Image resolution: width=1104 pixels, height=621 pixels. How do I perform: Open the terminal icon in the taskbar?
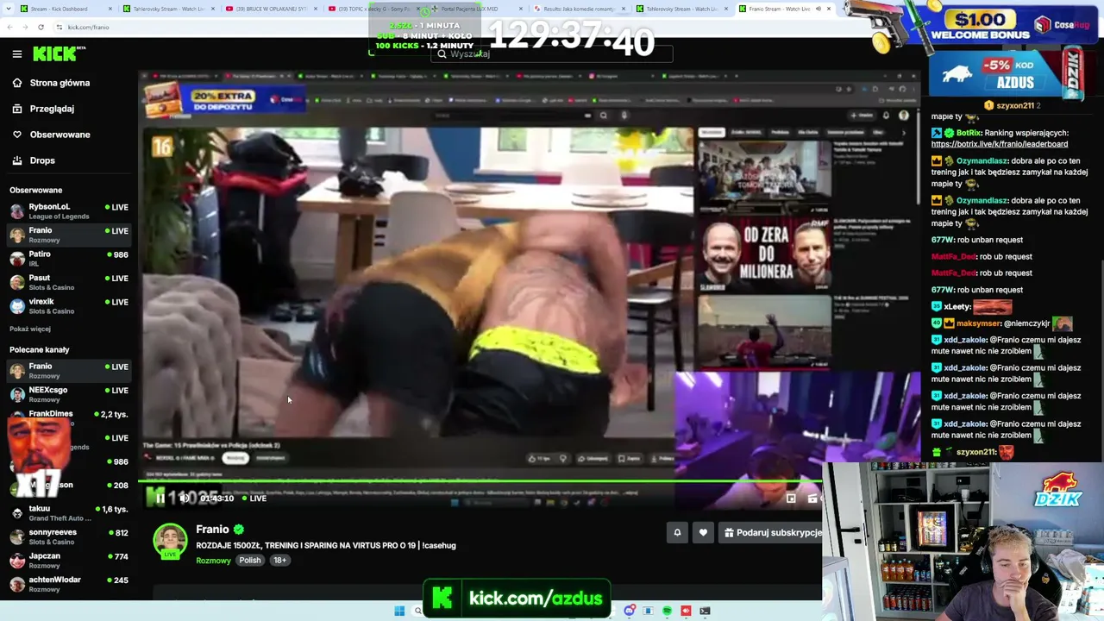tap(705, 612)
